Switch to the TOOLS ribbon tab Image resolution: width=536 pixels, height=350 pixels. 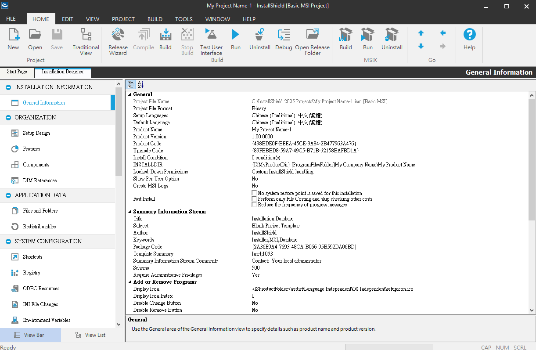click(184, 19)
